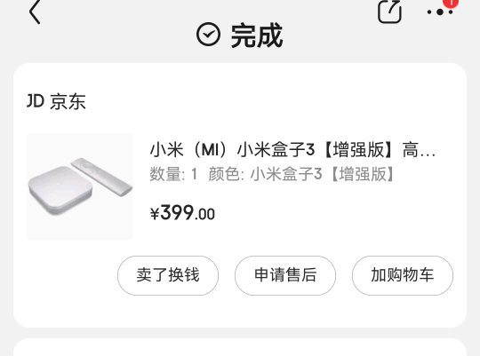Go back using the left arrow
This screenshot has height=356, width=480.
point(35,12)
